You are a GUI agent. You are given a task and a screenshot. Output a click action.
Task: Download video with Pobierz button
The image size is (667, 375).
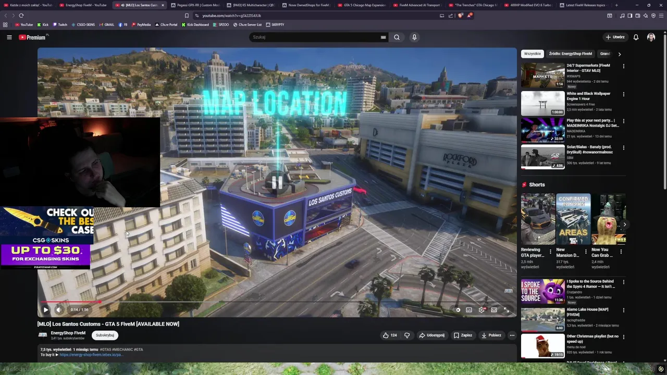(x=491, y=335)
